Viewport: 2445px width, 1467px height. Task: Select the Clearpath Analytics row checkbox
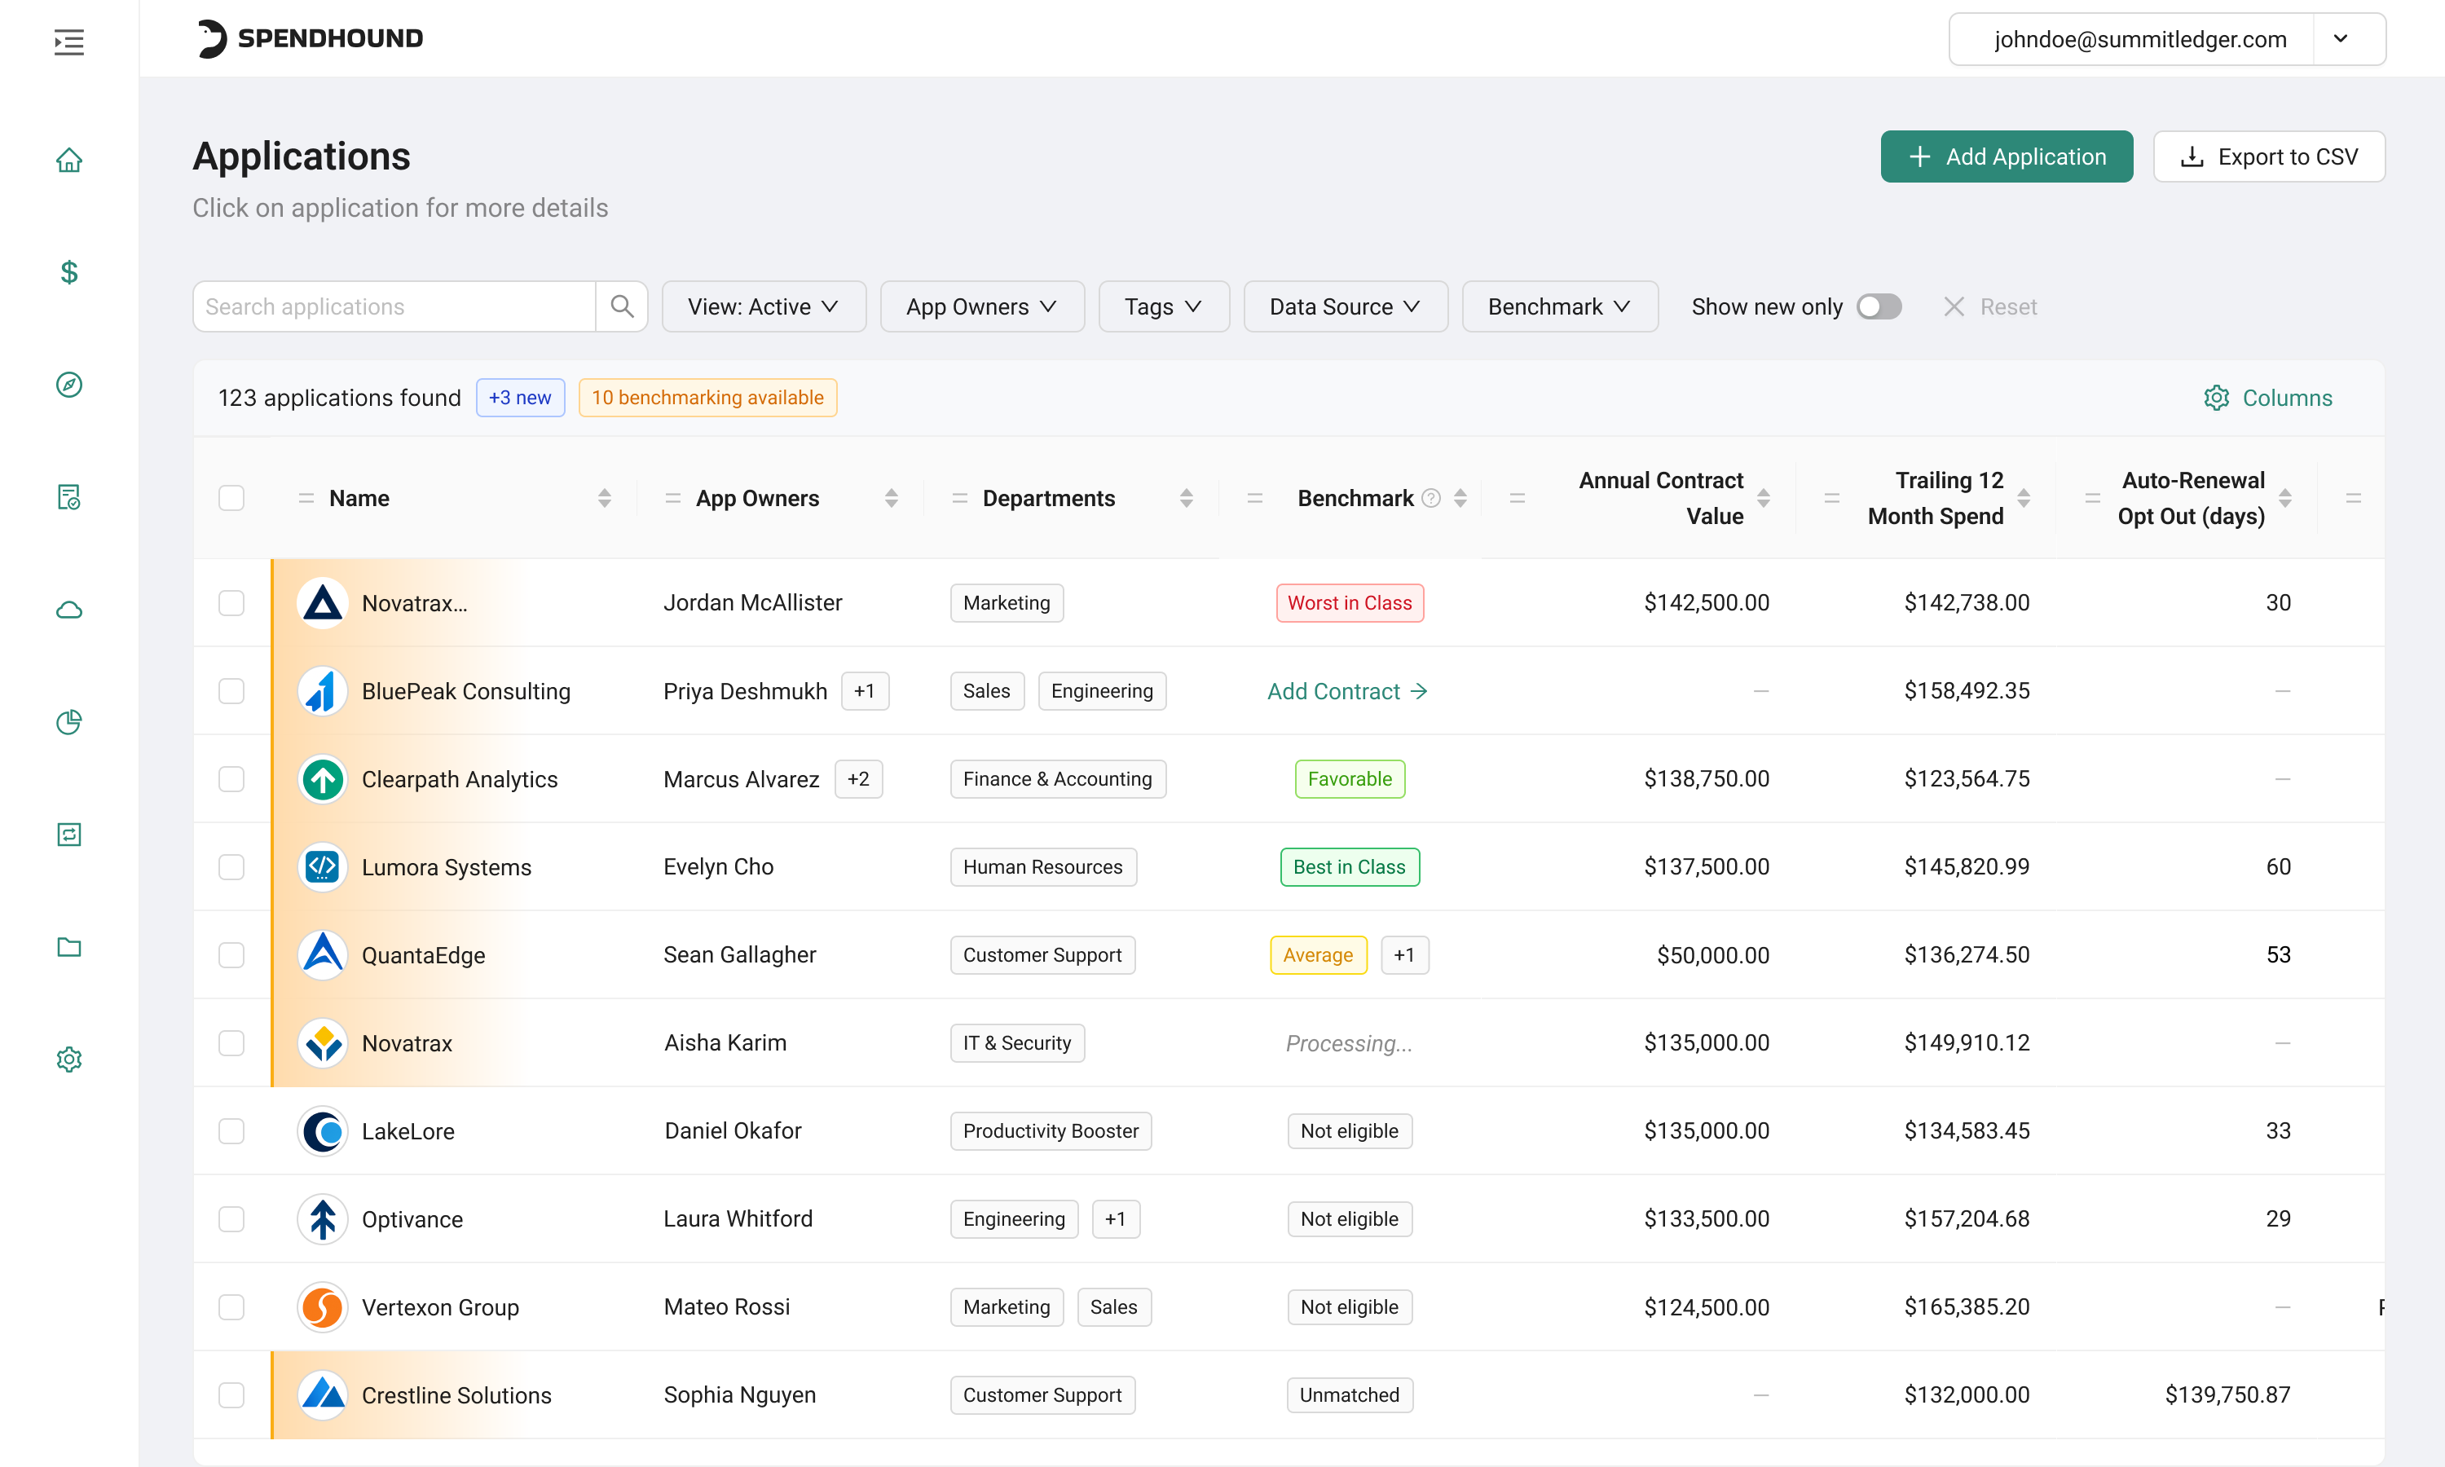tap(231, 779)
